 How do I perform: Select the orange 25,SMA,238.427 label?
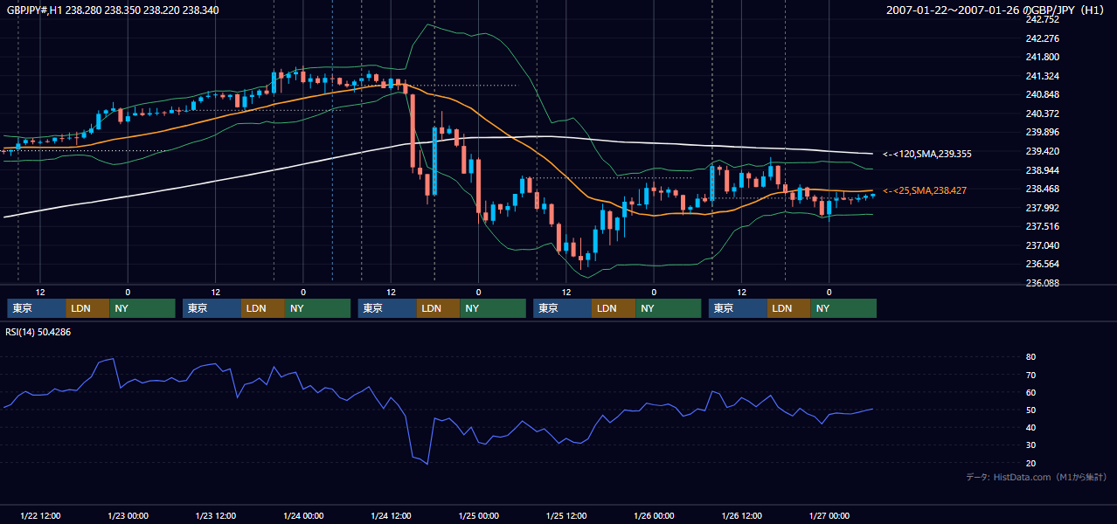[925, 190]
